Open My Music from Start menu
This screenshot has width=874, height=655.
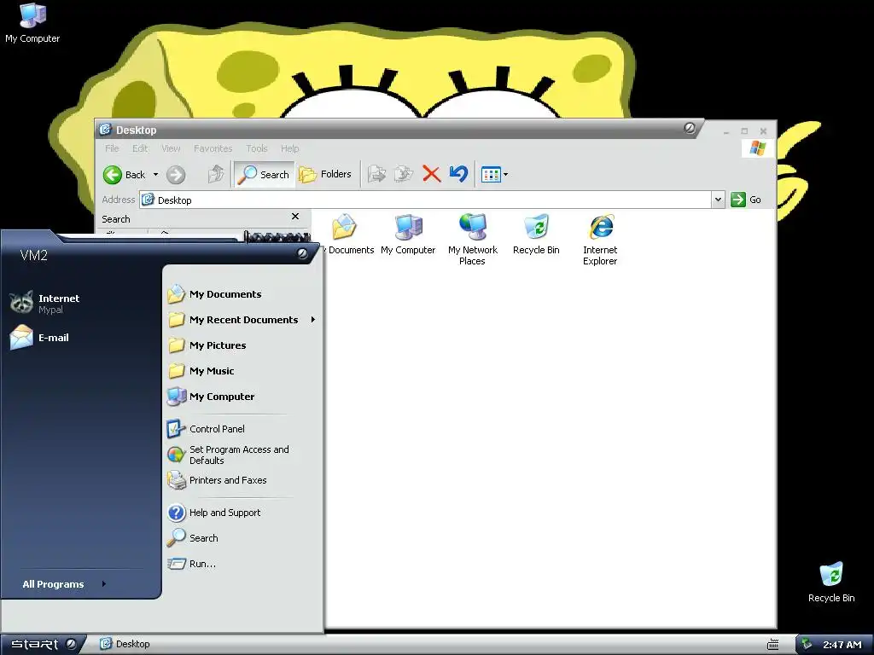(x=201, y=371)
